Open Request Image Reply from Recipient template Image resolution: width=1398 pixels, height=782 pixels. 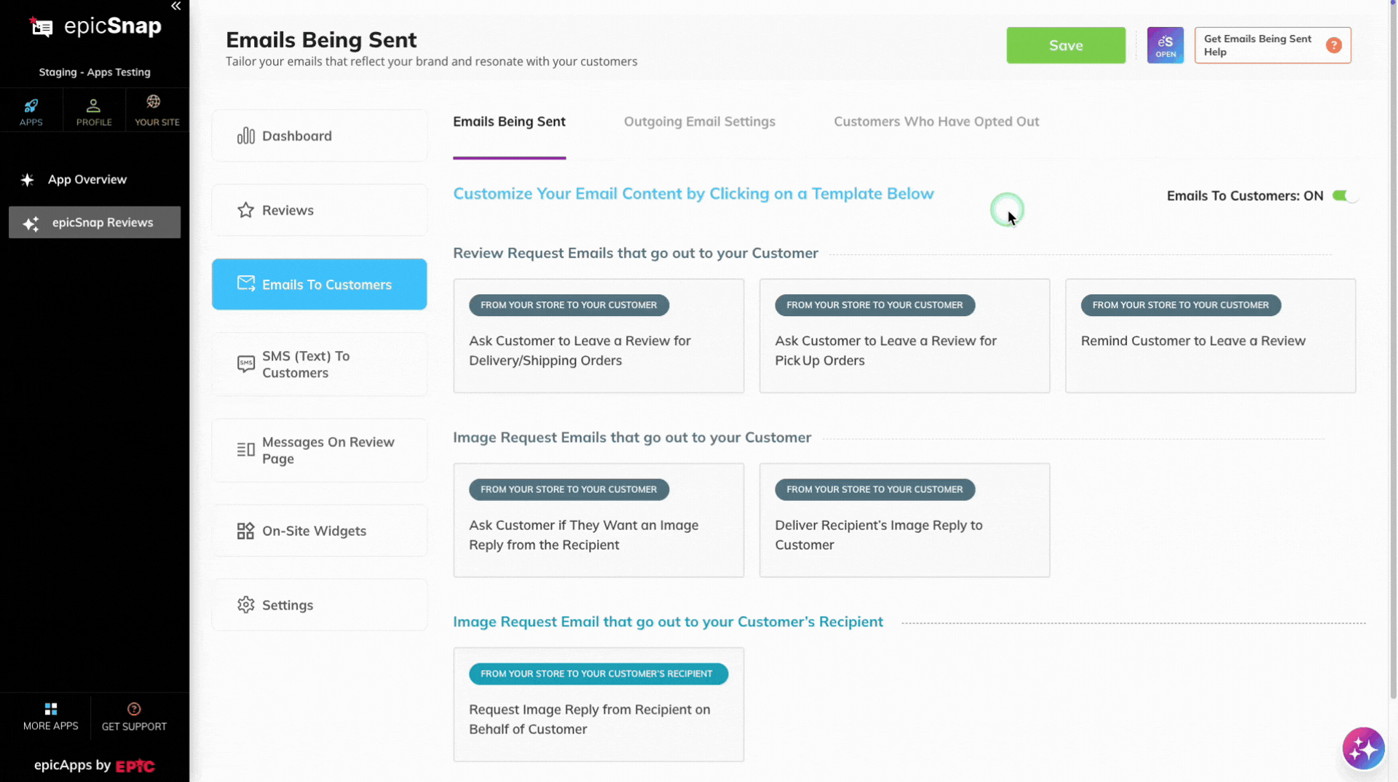[x=599, y=705]
